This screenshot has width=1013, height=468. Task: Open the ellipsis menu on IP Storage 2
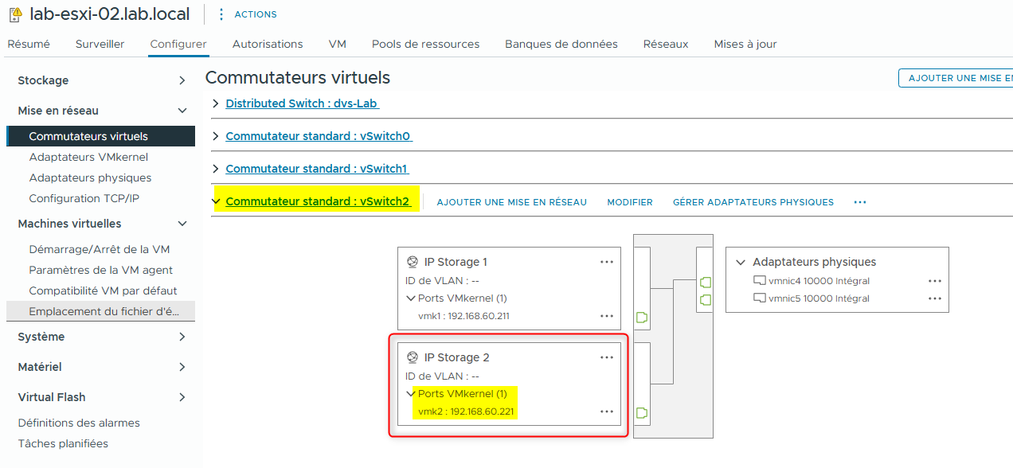point(607,357)
